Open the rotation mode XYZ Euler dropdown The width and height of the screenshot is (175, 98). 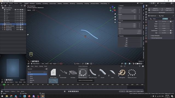coord(130,21)
